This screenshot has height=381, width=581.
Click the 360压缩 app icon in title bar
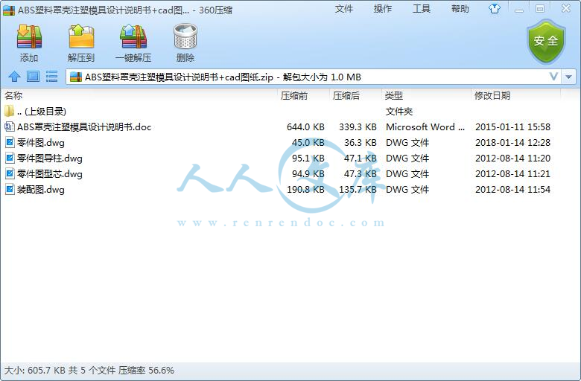(x=8, y=10)
